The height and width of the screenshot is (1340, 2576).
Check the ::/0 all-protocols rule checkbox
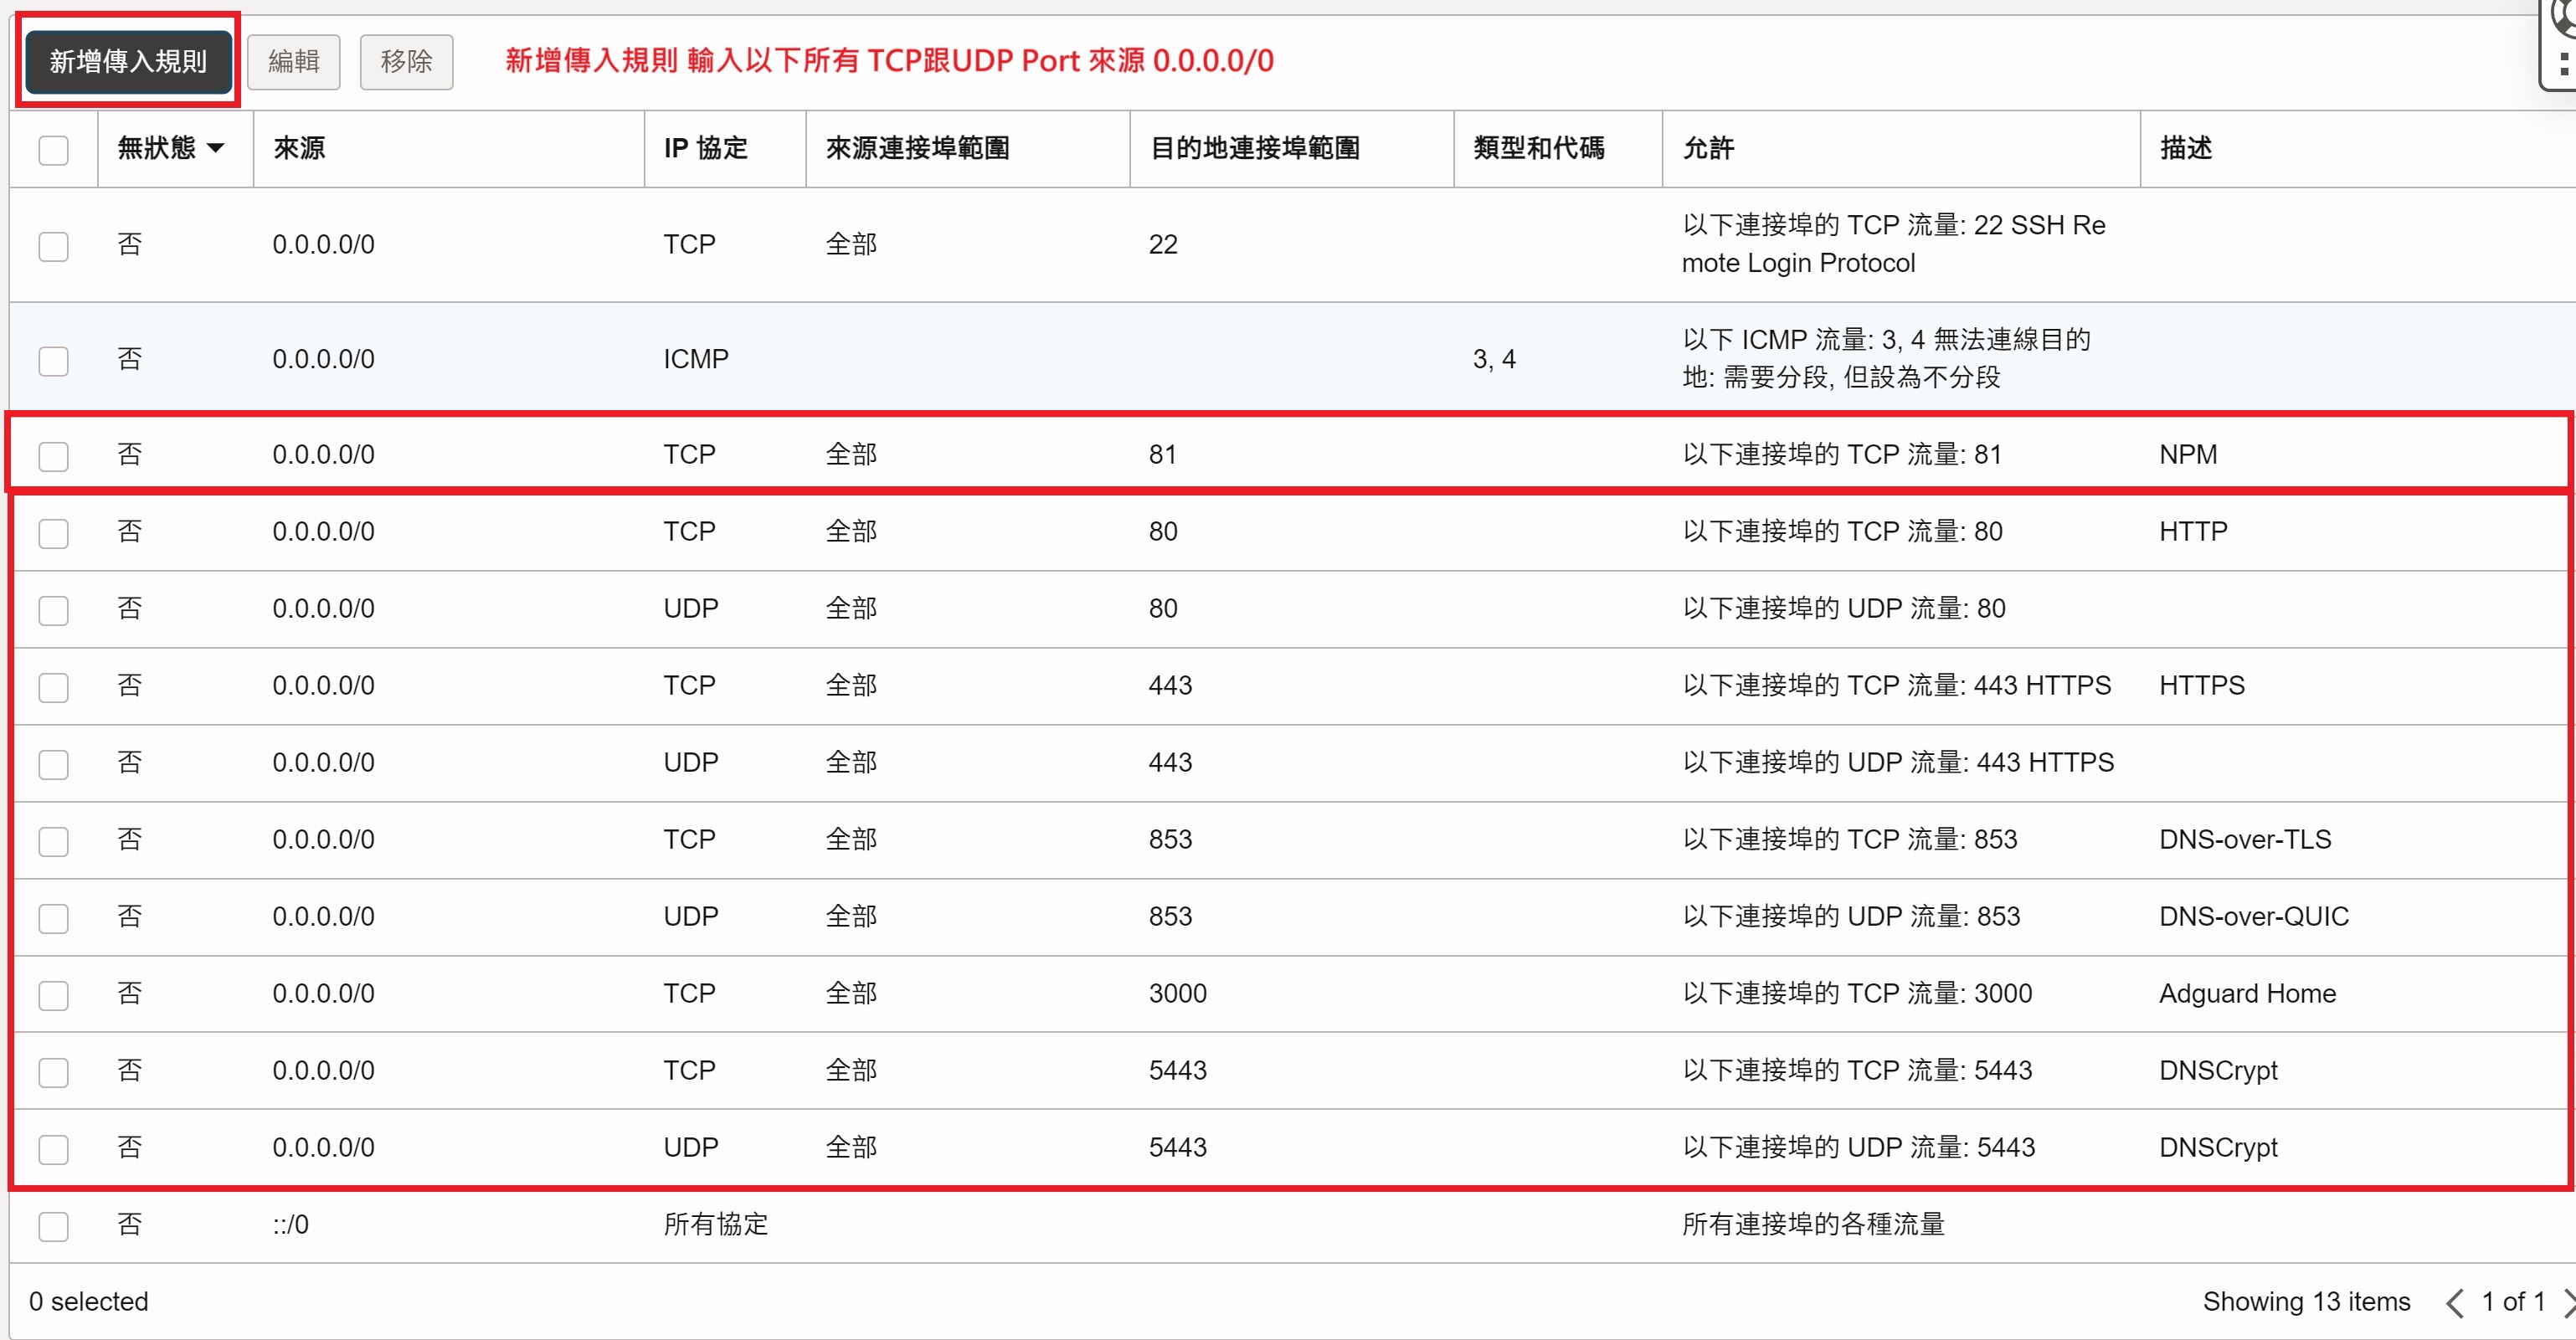54,1226
